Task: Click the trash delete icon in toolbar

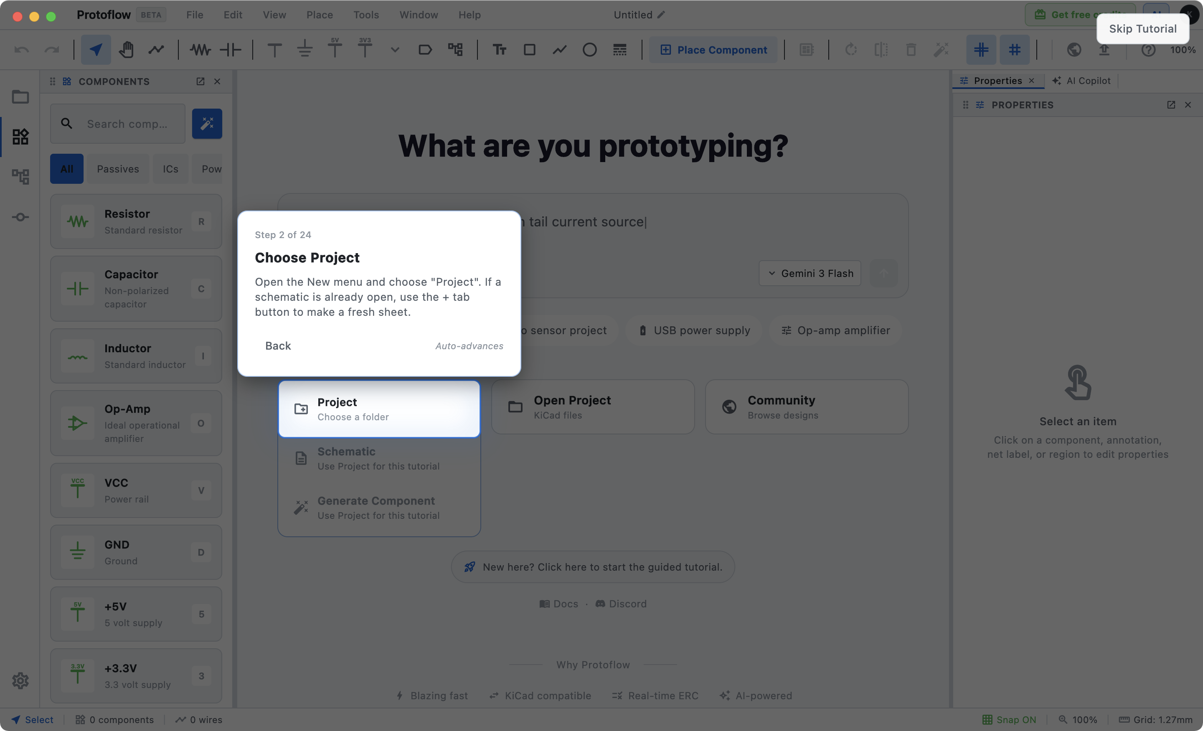Action: point(911,49)
